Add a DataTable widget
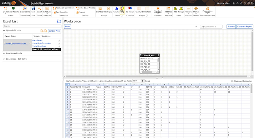Image resolution: width=255 pixels, height=138 pixels. tap(147, 10)
